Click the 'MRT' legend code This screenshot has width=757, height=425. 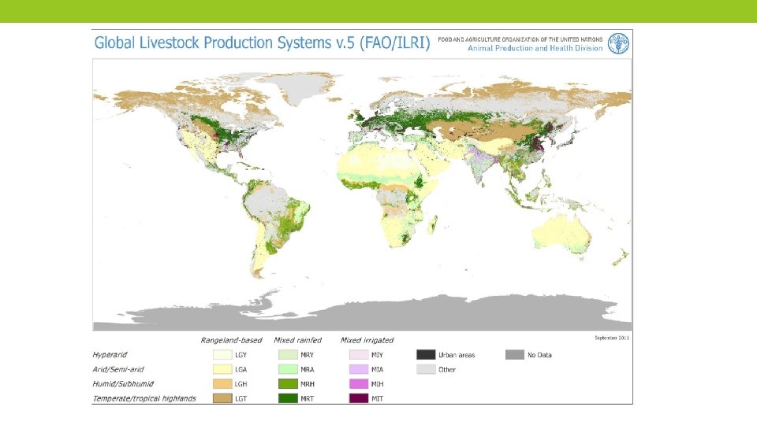tap(307, 398)
